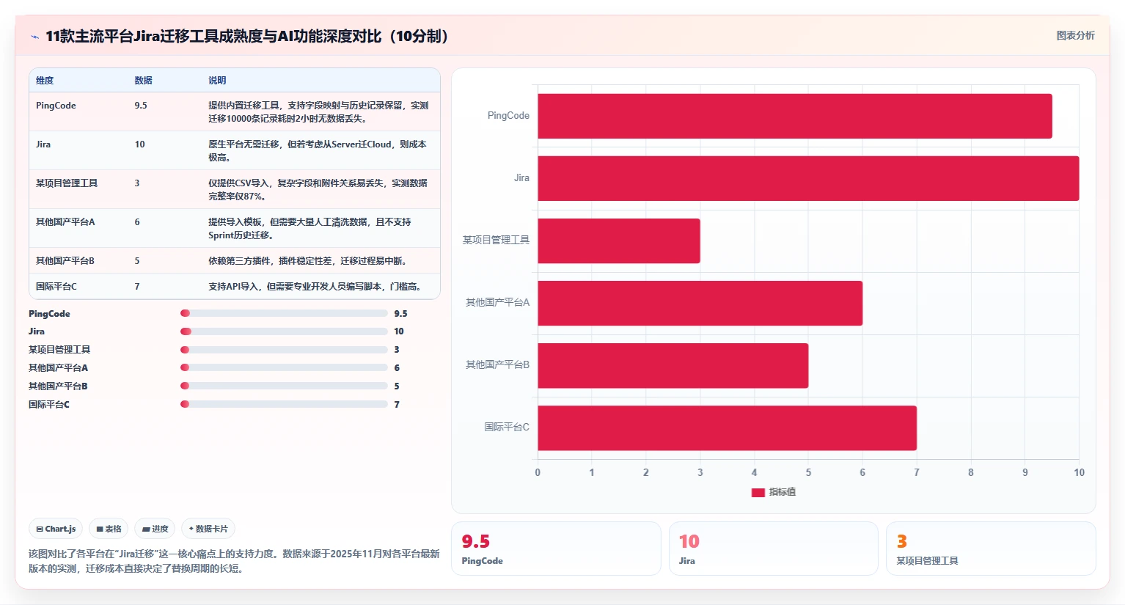Click the 数据卡片 tag chip
This screenshot has height=605, width=1125.
point(208,529)
